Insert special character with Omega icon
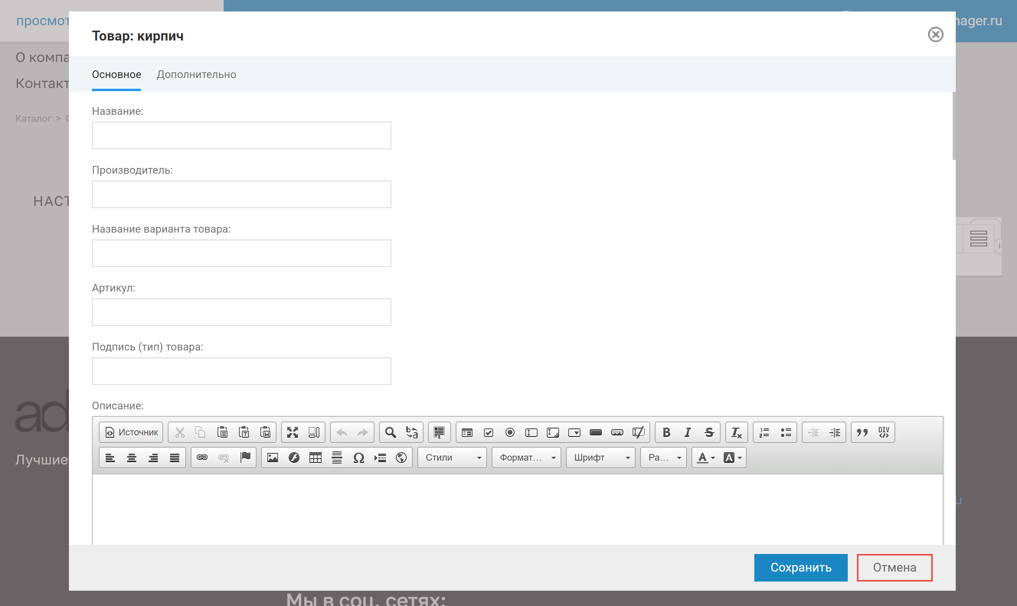 (358, 457)
